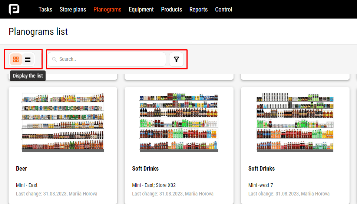Click Soft Drinks title for Mini - East
This screenshot has height=204, width=357.
coord(145,168)
